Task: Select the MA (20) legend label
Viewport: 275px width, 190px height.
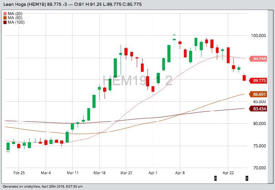Action: [x=15, y=14]
